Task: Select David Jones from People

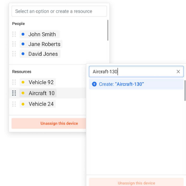Action: (40, 54)
